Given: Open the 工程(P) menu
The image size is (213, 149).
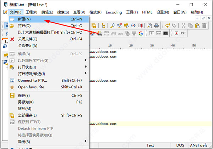Looking at the screenshot, I should (x=31, y=12).
